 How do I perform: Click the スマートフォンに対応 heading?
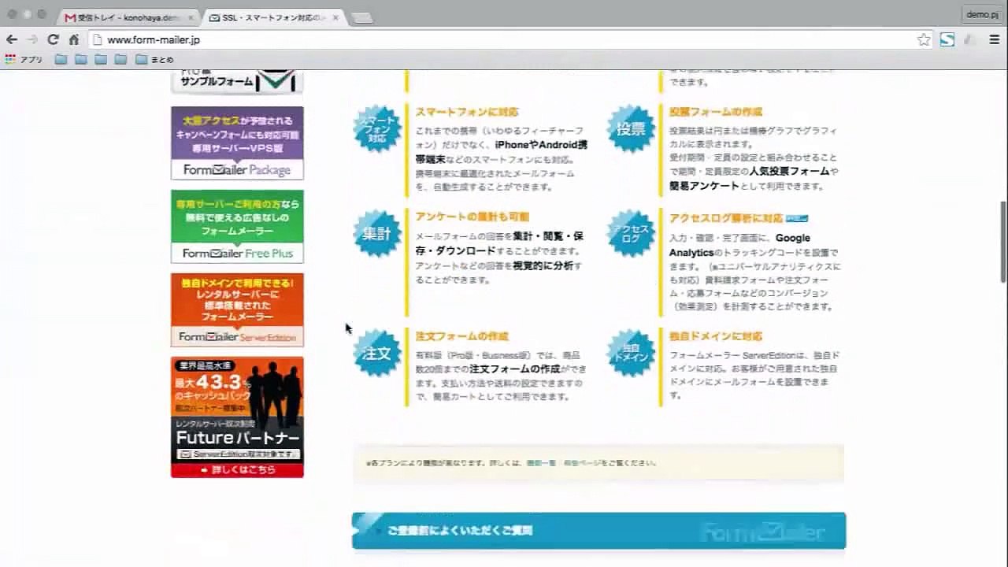point(467,112)
